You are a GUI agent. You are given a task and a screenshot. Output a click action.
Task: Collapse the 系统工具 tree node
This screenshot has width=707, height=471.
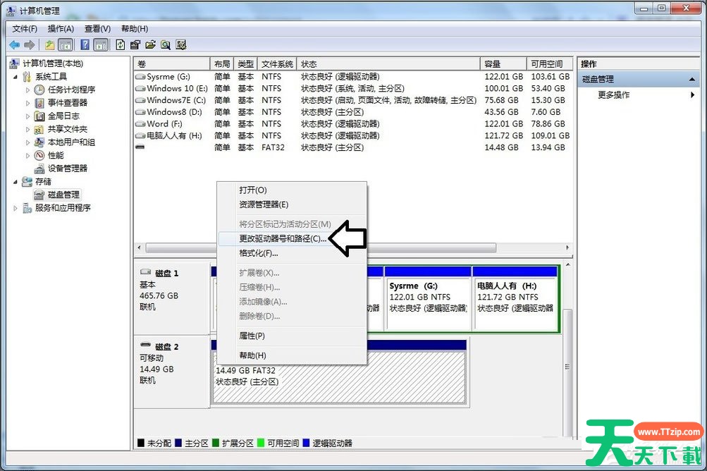click(x=16, y=77)
